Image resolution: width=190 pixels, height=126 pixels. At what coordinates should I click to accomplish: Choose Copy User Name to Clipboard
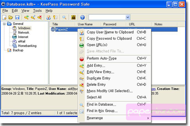115,32
